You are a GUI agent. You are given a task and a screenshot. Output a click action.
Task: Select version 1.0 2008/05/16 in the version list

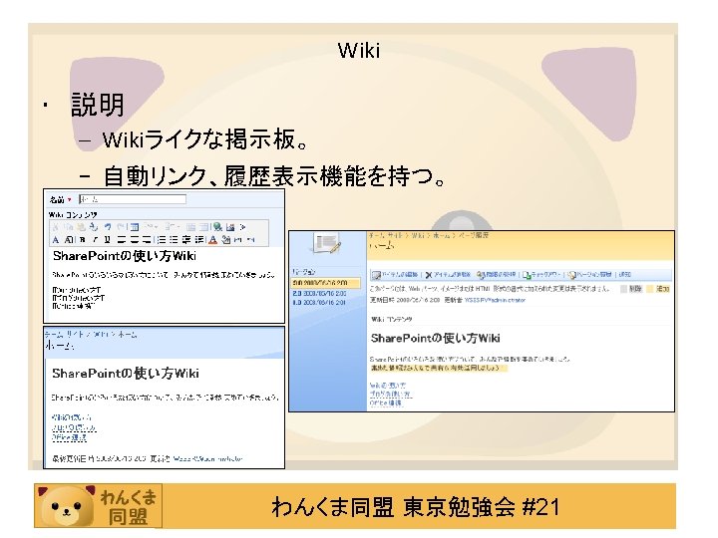click(x=320, y=303)
